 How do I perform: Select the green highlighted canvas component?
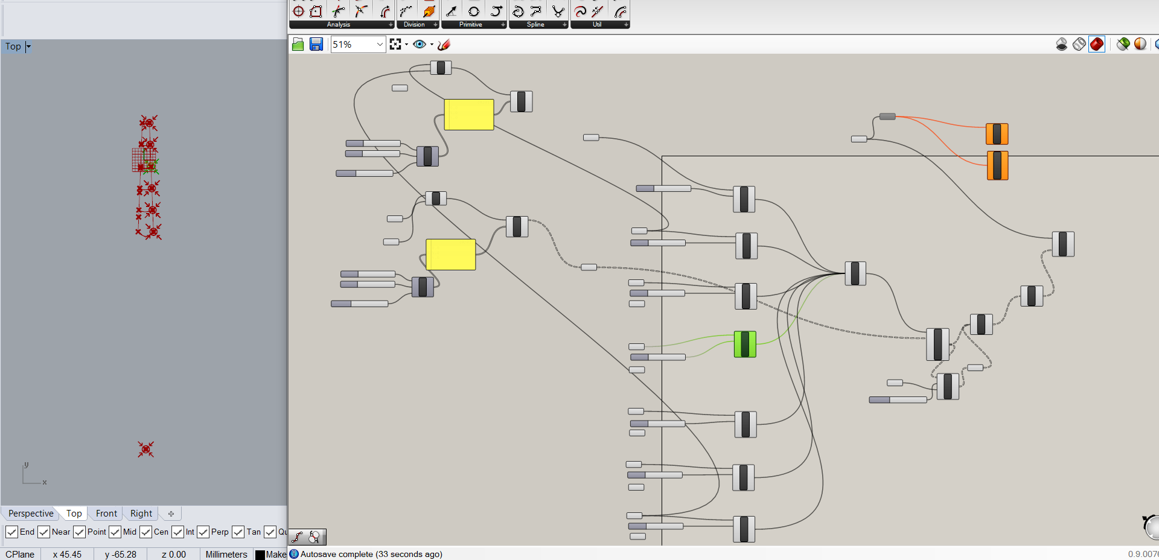coord(745,344)
